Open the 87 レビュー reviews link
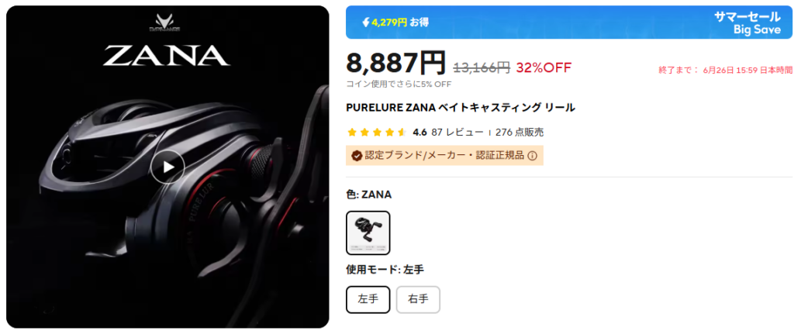 coord(457,133)
